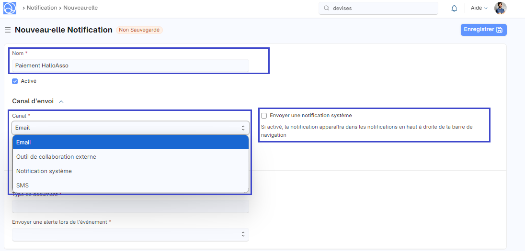Click the Nom input field
Viewport: 525px width, 251px height.
pos(130,65)
